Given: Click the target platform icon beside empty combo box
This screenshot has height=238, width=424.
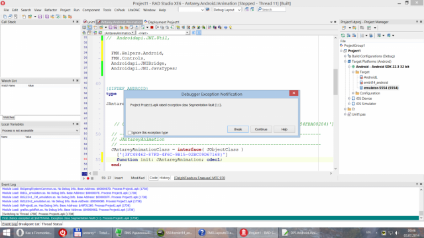Looking at the screenshot, I should tap(207, 9).
